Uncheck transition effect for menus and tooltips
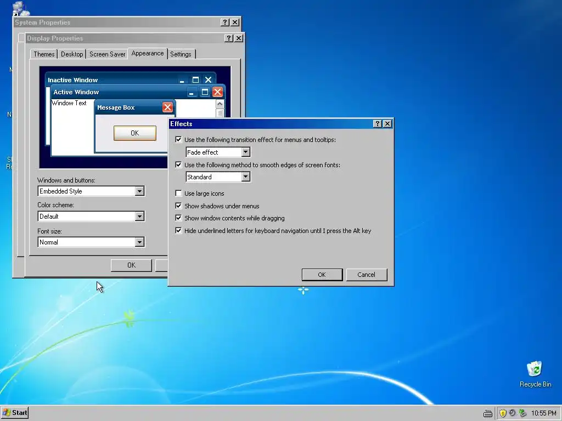Viewport: 562px width, 421px height. click(178, 140)
